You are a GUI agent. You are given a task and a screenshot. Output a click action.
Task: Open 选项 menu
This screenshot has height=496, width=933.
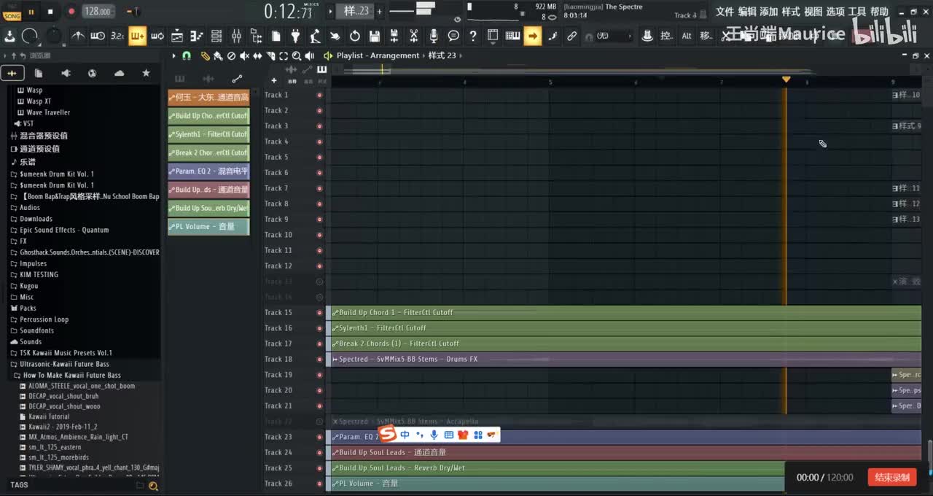tap(835, 12)
